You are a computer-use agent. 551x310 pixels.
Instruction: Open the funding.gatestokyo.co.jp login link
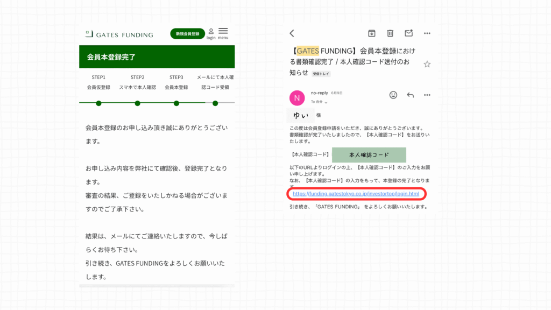tap(356, 194)
